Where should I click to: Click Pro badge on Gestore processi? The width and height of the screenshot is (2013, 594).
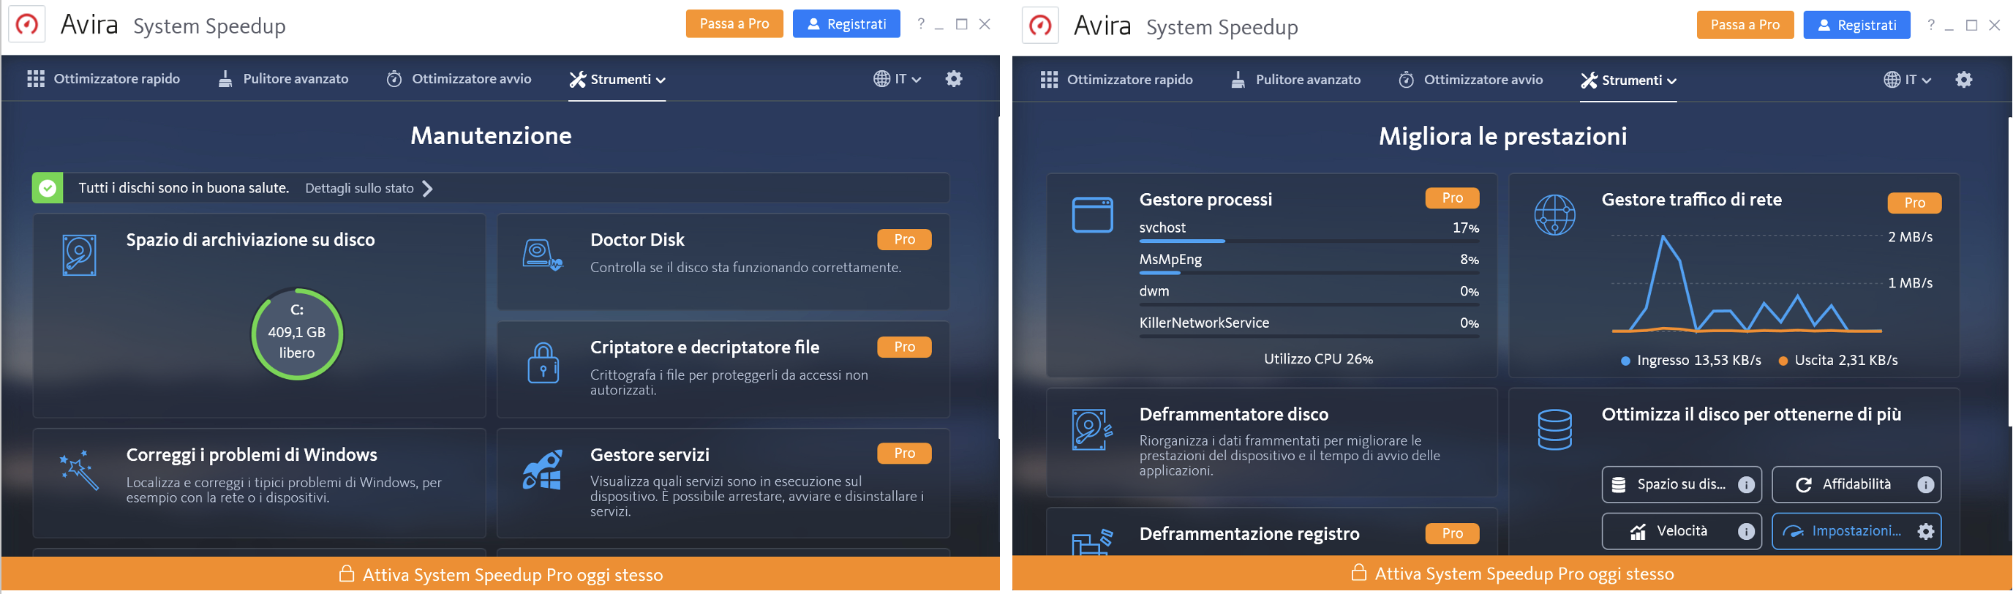click(1453, 198)
